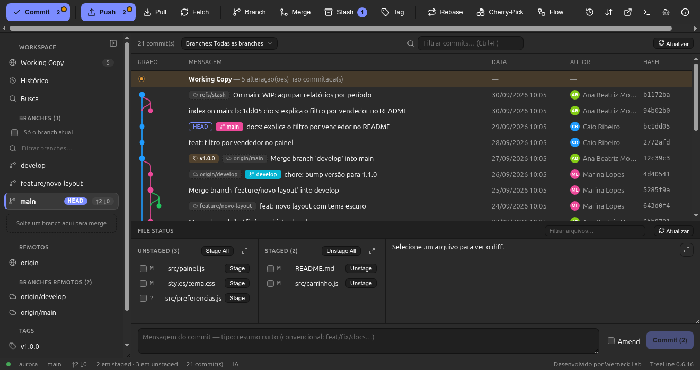Check the src/painel.js unstaged file checkbox
This screenshot has width=700, height=370.
tap(143, 269)
